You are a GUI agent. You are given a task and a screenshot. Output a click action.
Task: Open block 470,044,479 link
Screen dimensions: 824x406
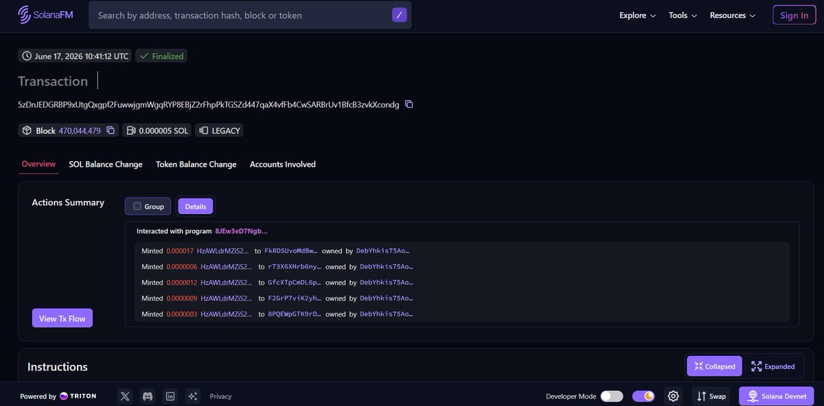80,130
